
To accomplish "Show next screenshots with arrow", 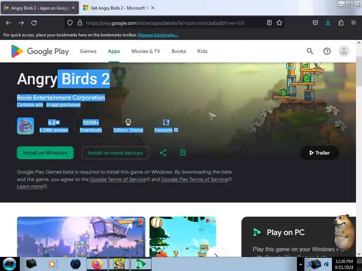I will 216,255.
